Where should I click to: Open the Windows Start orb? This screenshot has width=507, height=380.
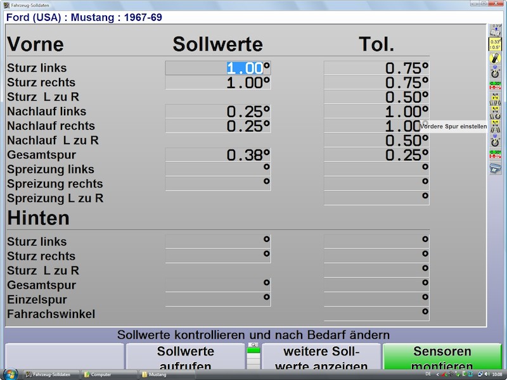pyautogui.click(x=10, y=374)
